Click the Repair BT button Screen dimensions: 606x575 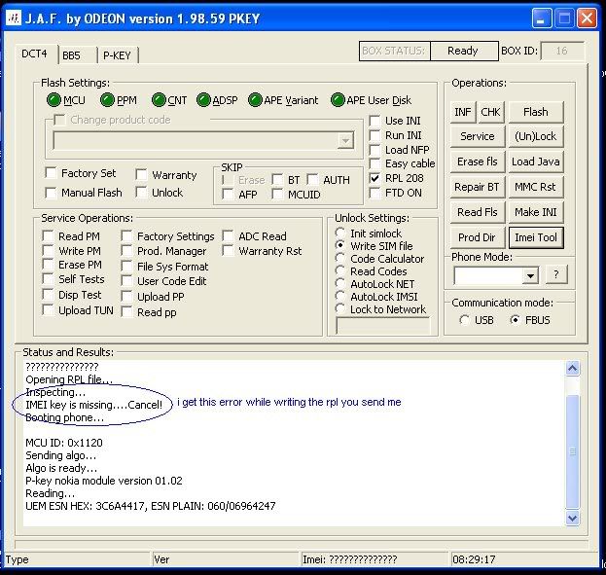pos(478,187)
